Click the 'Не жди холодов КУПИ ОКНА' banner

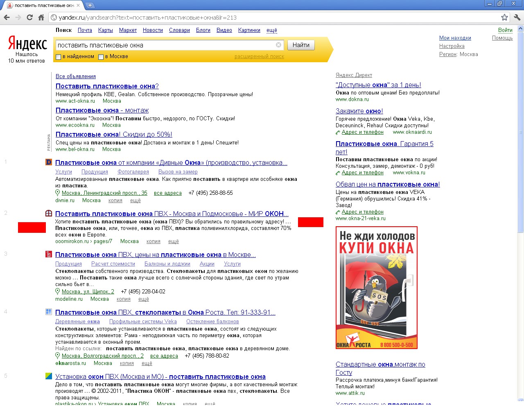pyautogui.click(x=377, y=288)
